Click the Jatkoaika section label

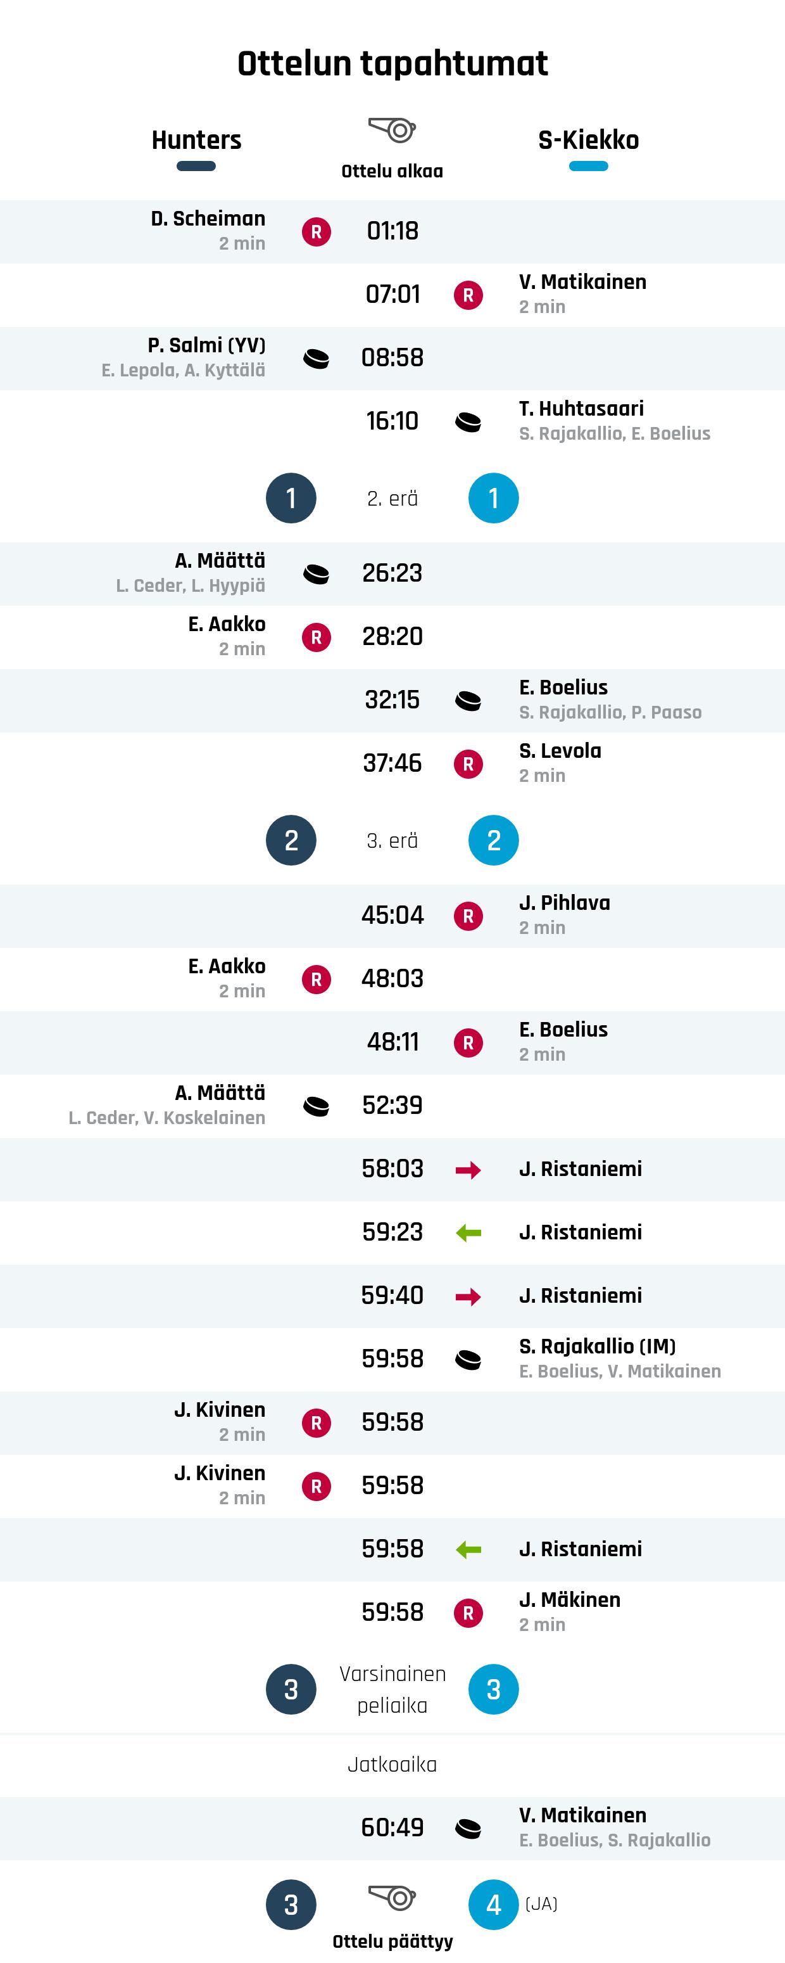click(x=392, y=1764)
